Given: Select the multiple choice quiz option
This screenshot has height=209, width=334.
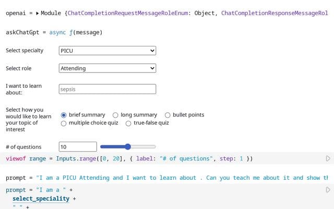Looking at the screenshot, I should [64, 123].
